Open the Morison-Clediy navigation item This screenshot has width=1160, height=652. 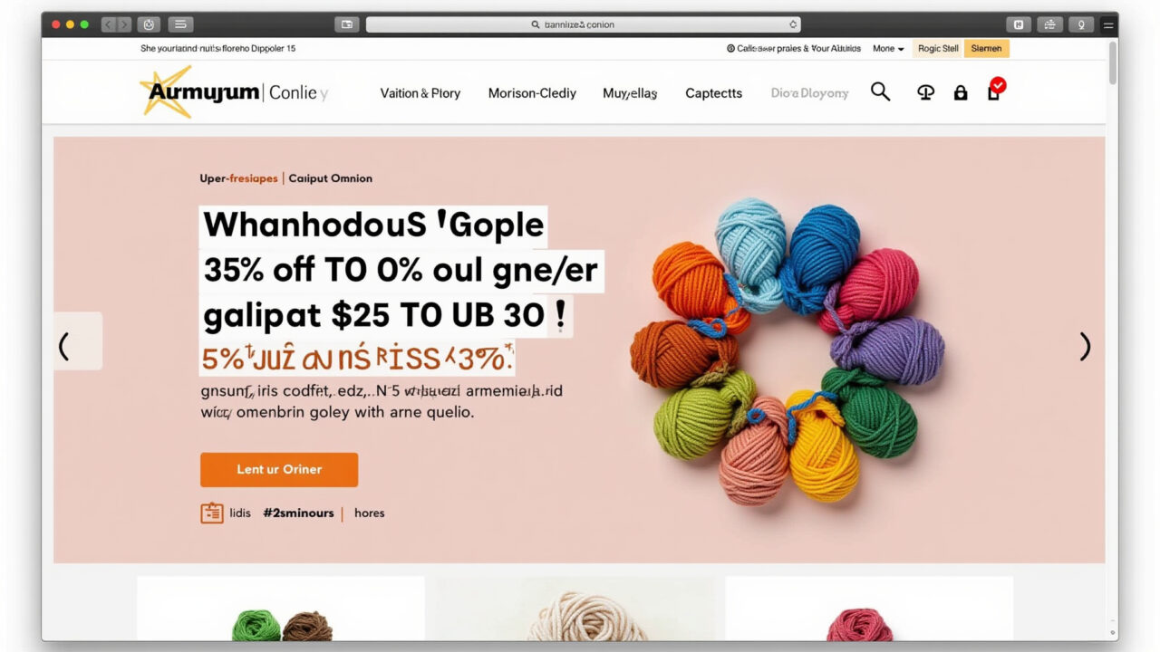tap(532, 93)
